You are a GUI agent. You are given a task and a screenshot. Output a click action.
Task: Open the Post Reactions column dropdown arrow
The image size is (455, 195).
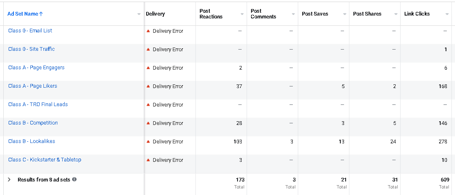point(242,14)
